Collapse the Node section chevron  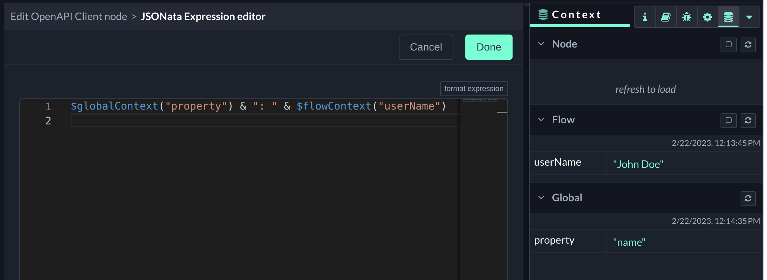[x=541, y=44]
